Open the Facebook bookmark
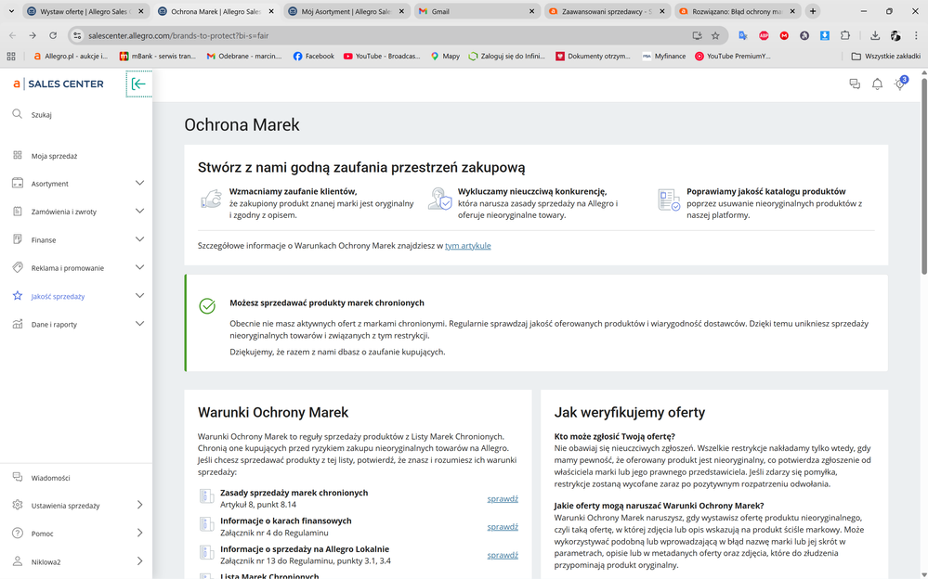Image resolution: width=928 pixels, height=579 pixels. point(314,57)
